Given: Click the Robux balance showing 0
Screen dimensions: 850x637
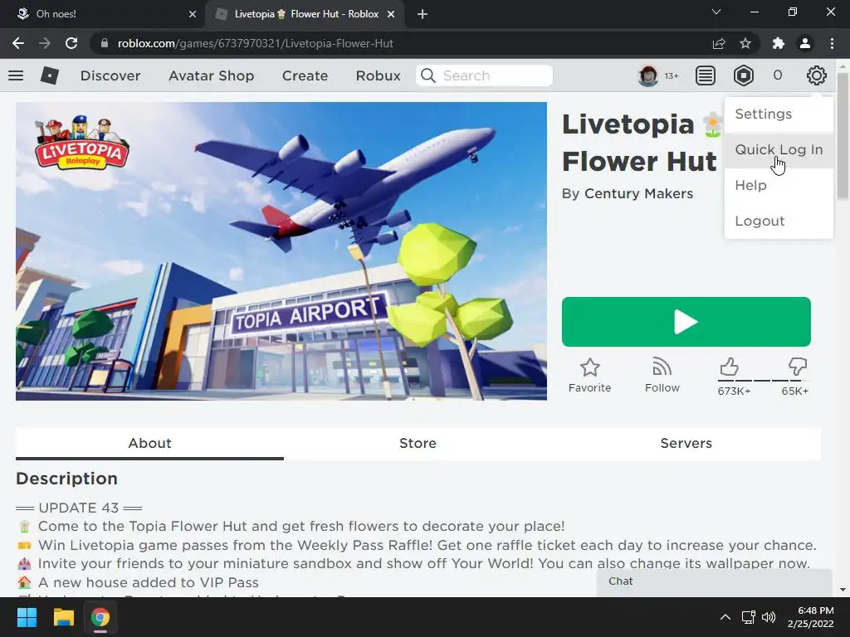Looking at the screenshot, I should (x=777, y=75).
